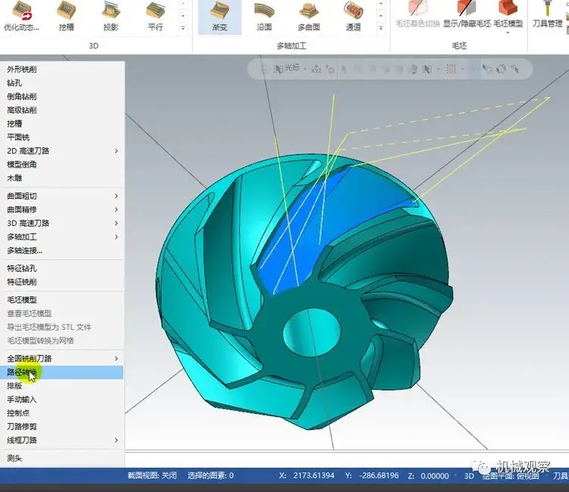Toggle 显示/隐藏毛坯 stock visibility
Screen dimensions: 569x492
point(467,14)
